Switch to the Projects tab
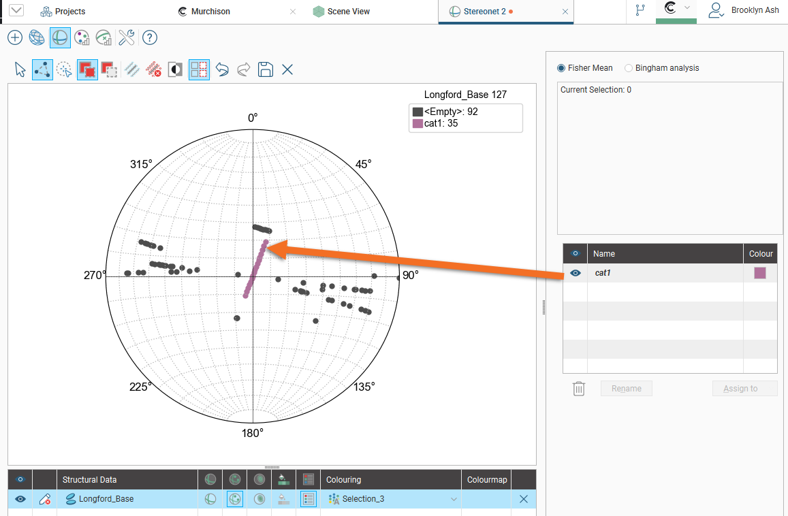 pos(63,11)
